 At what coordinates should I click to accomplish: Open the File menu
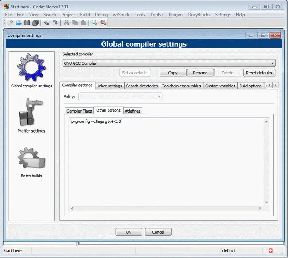click(x=8, y=15)
